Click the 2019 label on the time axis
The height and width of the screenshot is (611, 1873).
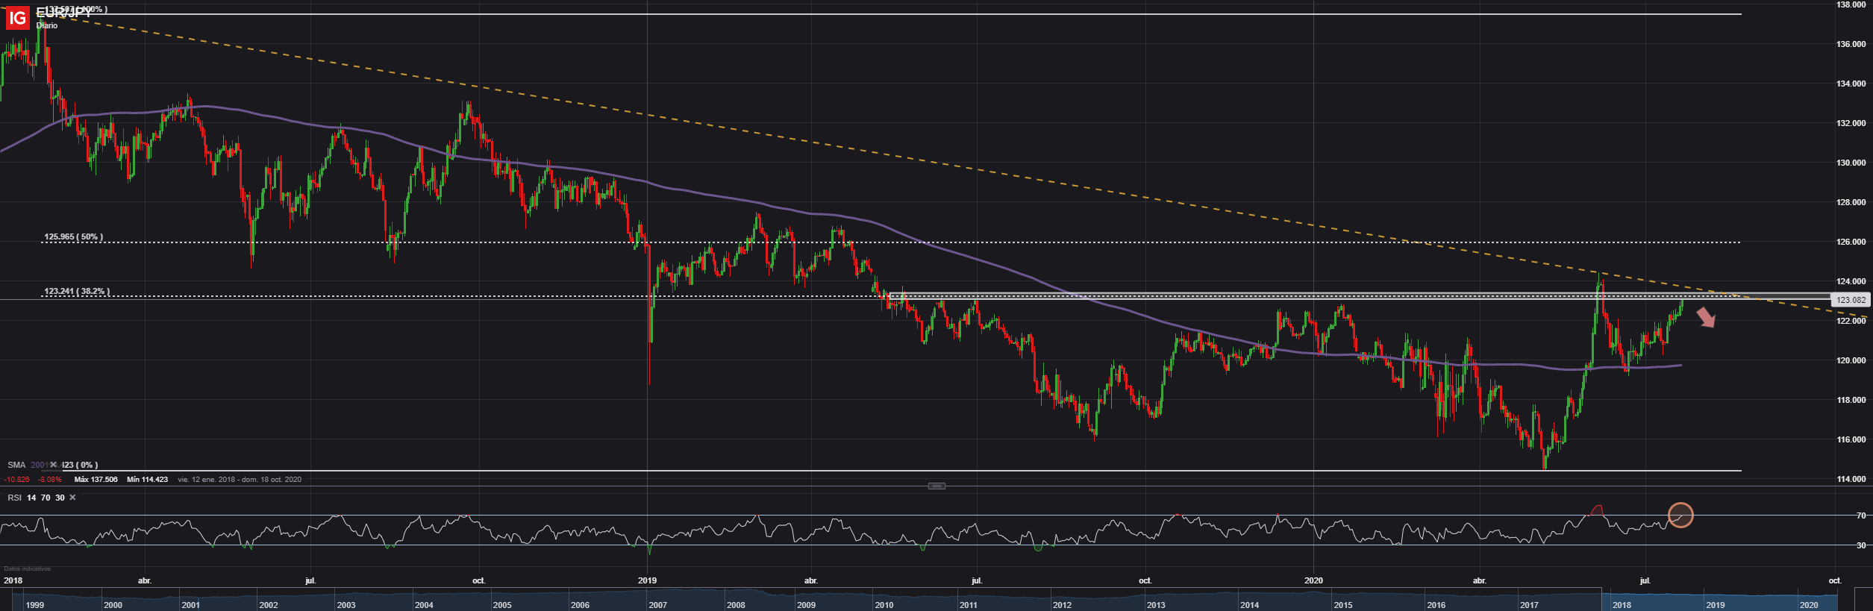647,580
